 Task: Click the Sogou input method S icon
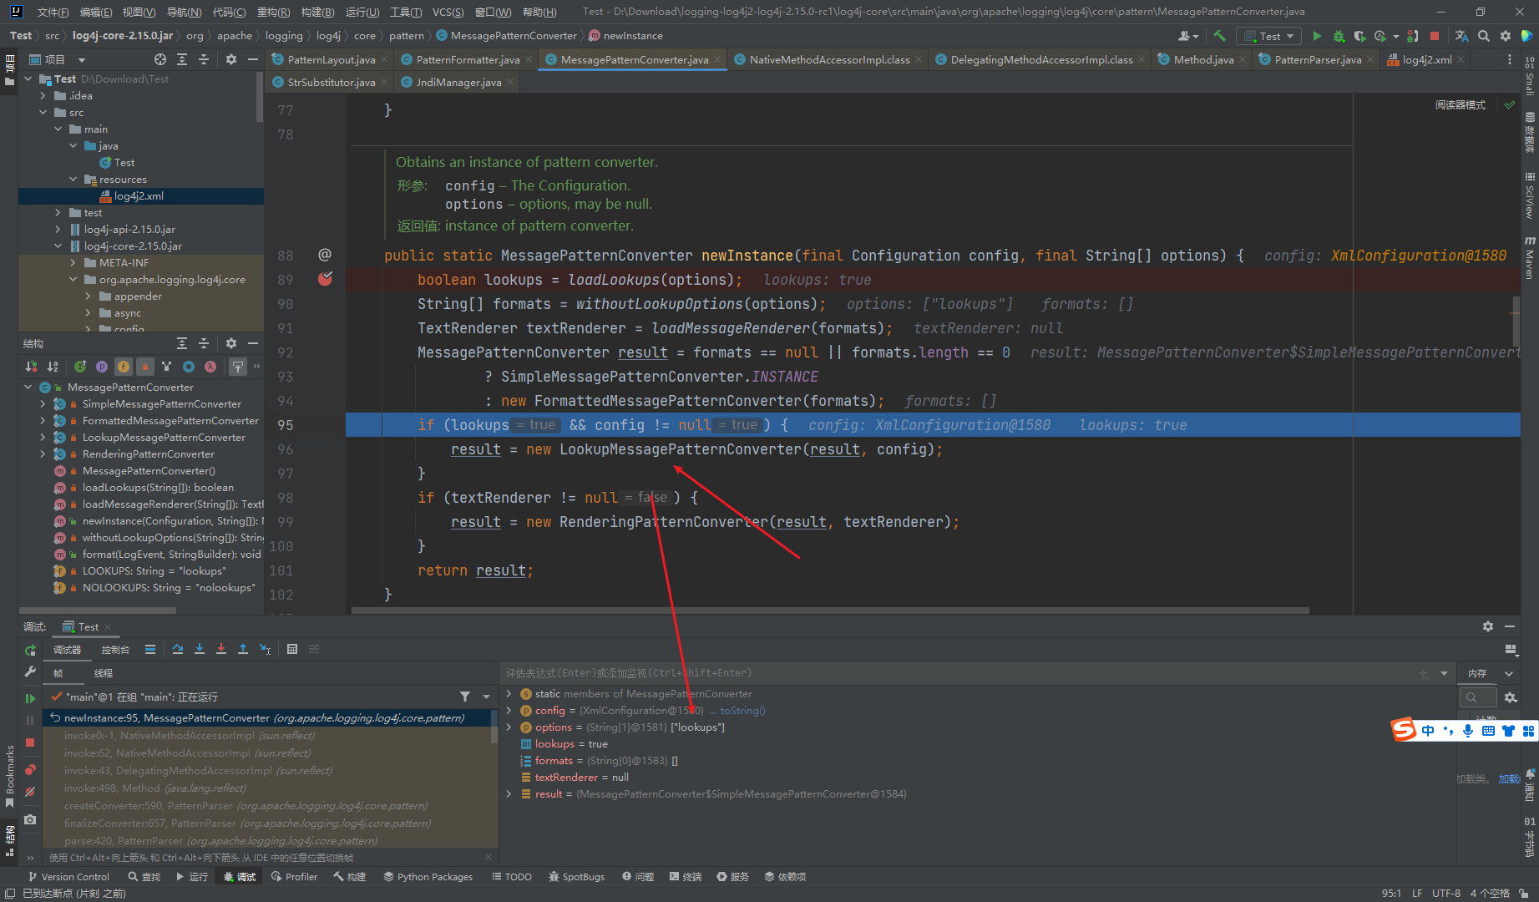coord(1404,730)
